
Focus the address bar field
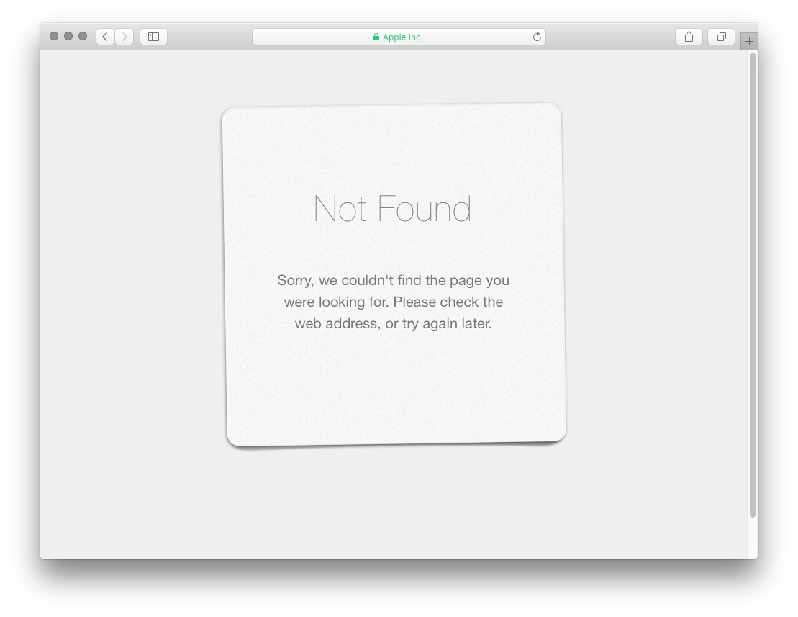(399, 37)
